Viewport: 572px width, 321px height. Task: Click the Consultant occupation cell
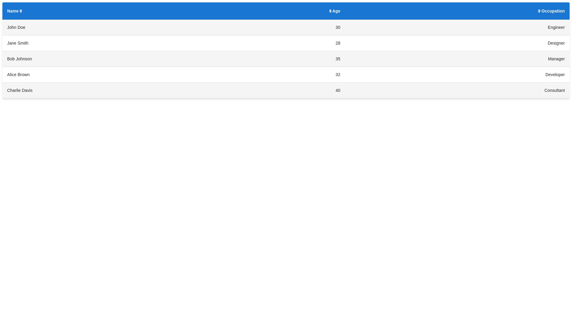tap(554, 90)
